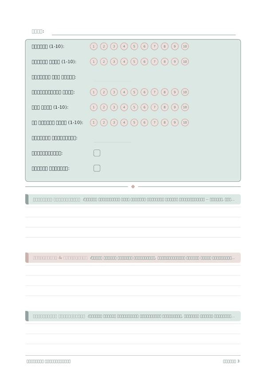Pick circle 10 in the third rating row
The image size is (266, 377).
(x=185, y=92)
